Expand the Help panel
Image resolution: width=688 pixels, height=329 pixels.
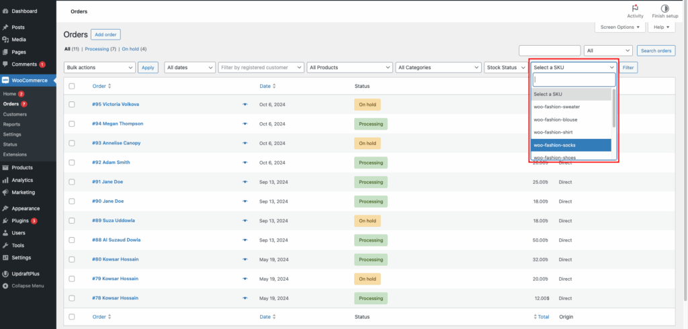point(661,28)
